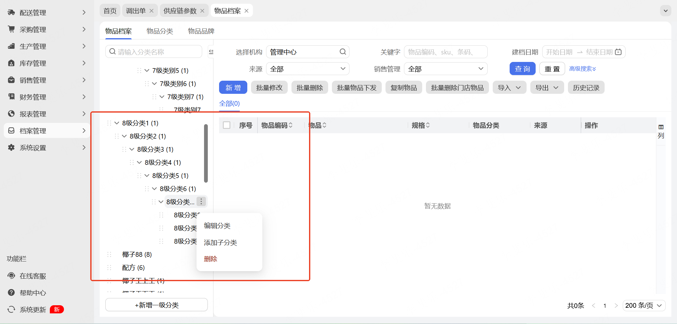Image resolution: width=677 pixels, height=324 pixels.
Task: Choose 删除 from context menu
Action: [x=211, y=259]
